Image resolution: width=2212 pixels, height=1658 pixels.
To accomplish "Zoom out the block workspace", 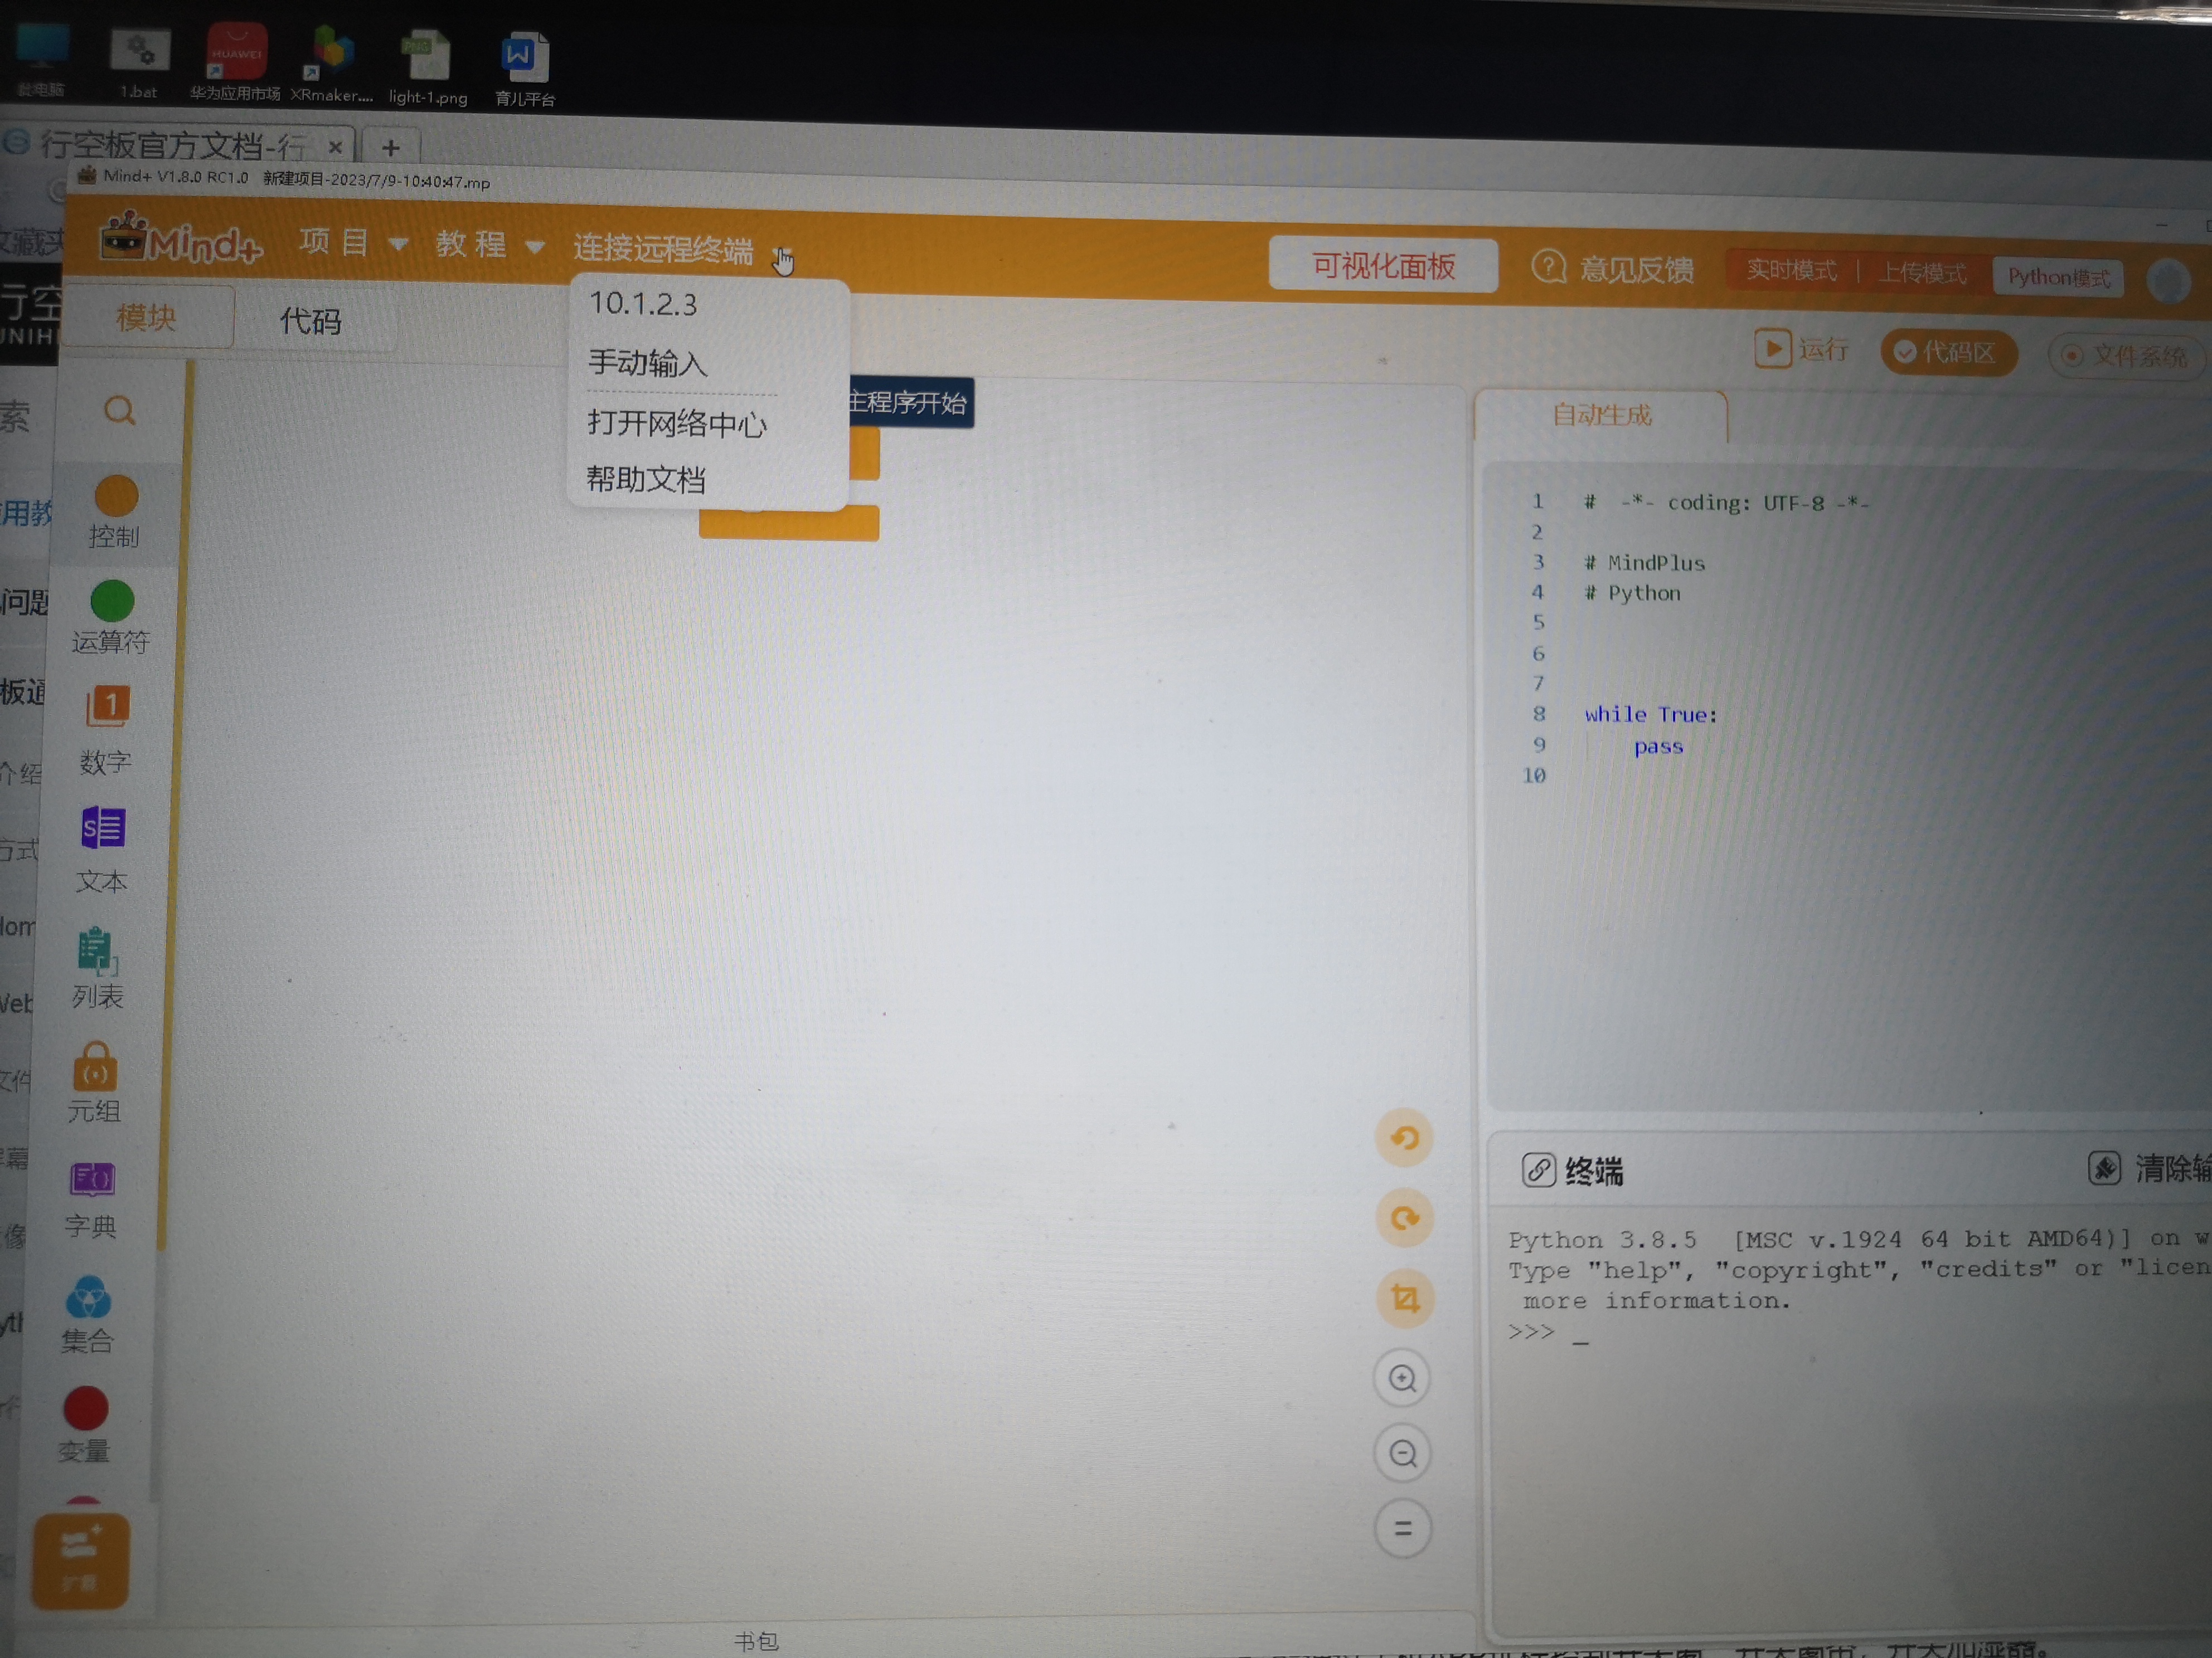I will [x=1403, y=1453].
